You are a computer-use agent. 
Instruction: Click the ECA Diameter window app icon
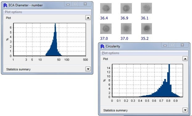pyautogui.click(x=5, y=5)
